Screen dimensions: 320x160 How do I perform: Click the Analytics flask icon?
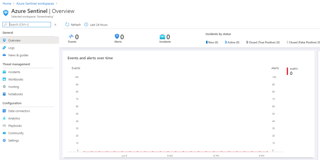pyautogui.click(x=4, y=118)
